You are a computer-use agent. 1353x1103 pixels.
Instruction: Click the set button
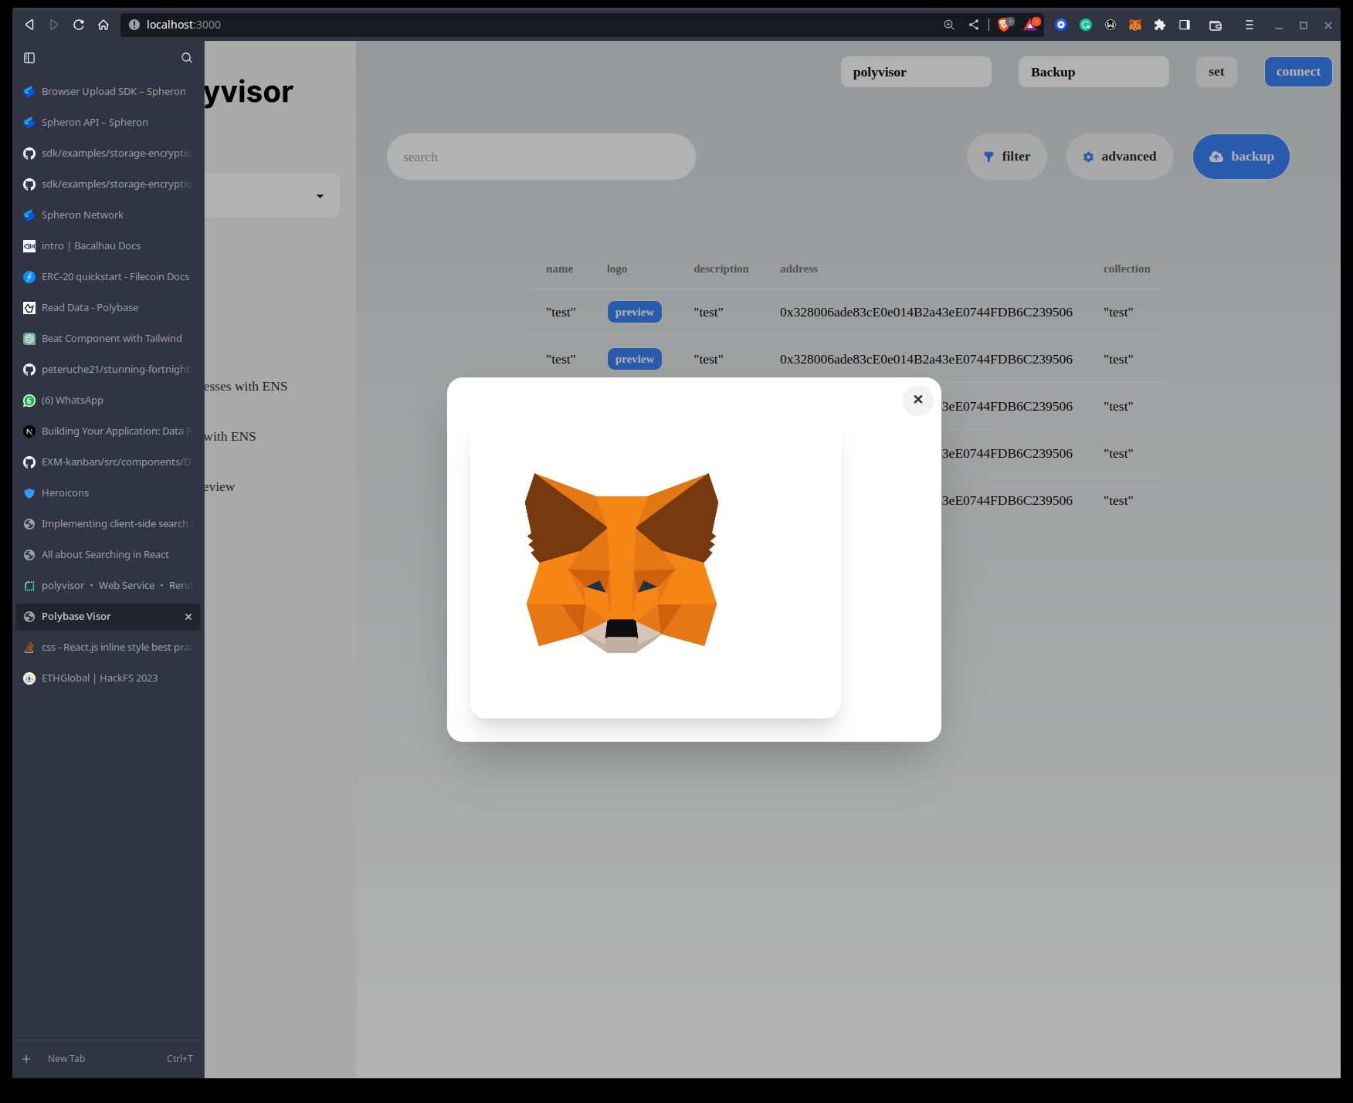point(1216,72)
